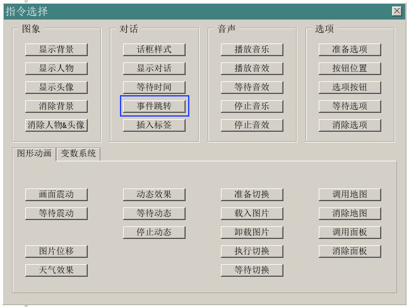Click 等待音效 button
Image resolution: width=409 pixels, height=307 pixels.
(252, 87)
